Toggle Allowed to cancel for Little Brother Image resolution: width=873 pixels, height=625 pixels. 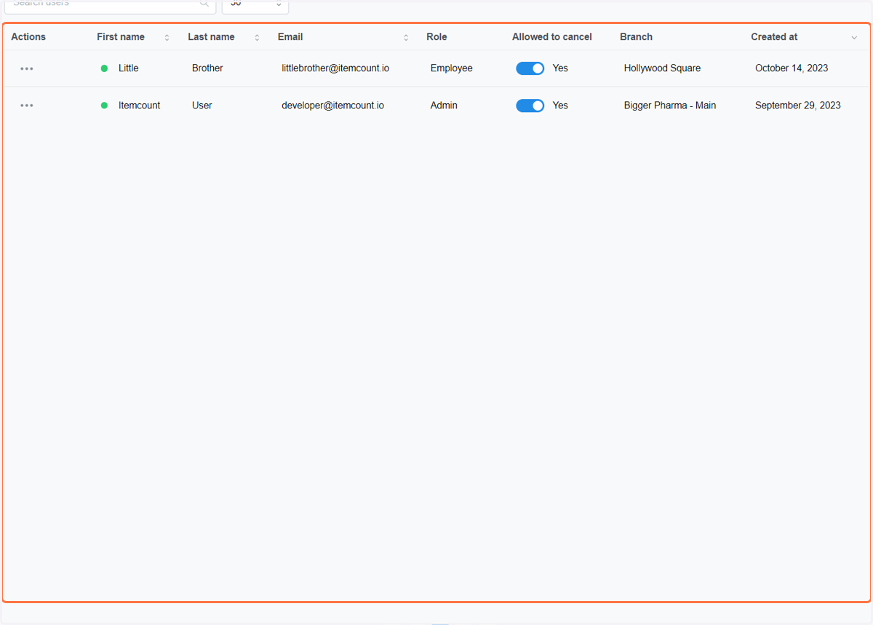pos(530,68)
